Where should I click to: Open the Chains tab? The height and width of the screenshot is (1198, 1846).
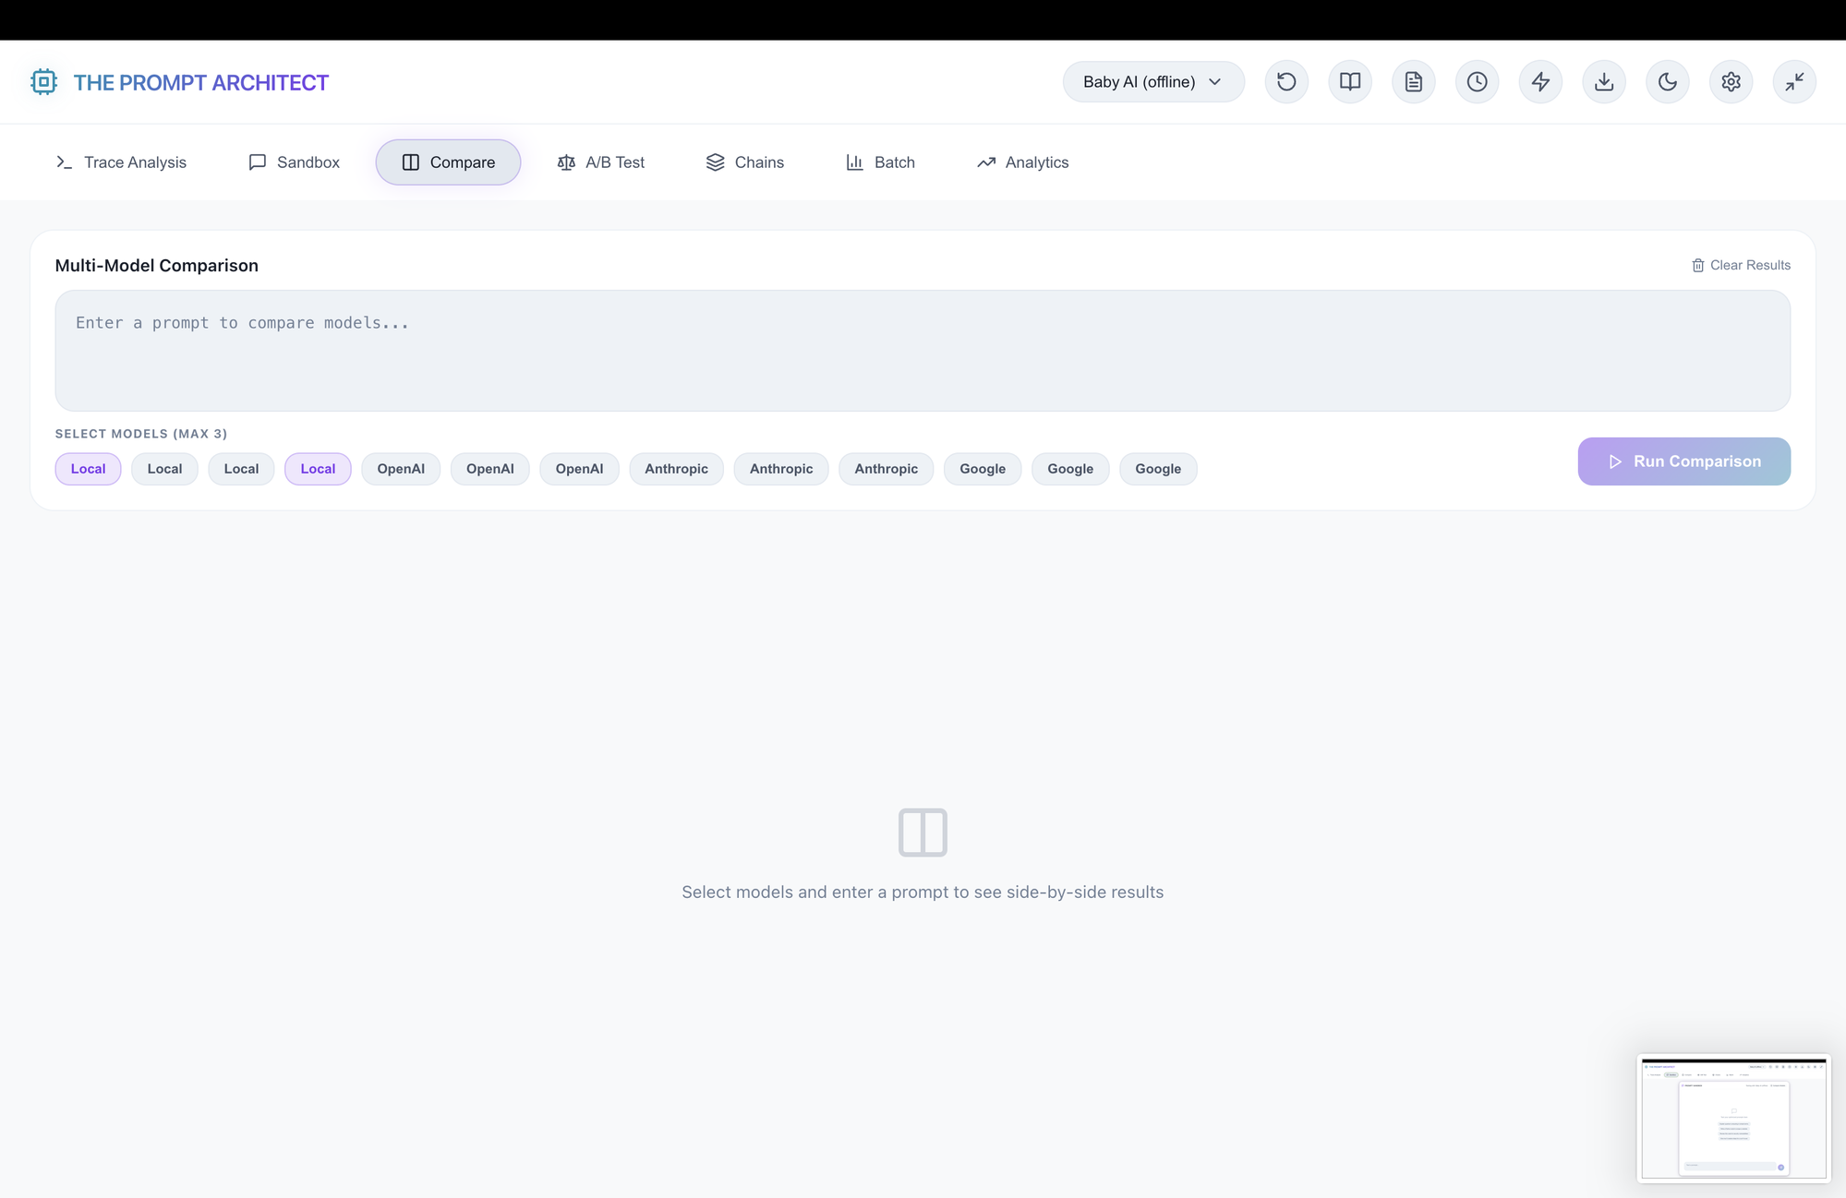pos(745,162)
